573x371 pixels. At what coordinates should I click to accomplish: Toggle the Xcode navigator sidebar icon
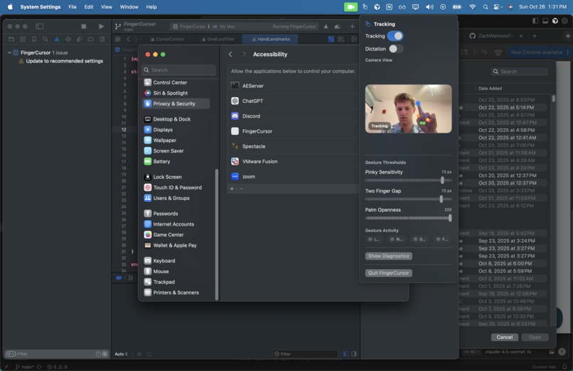click(40, 26)
